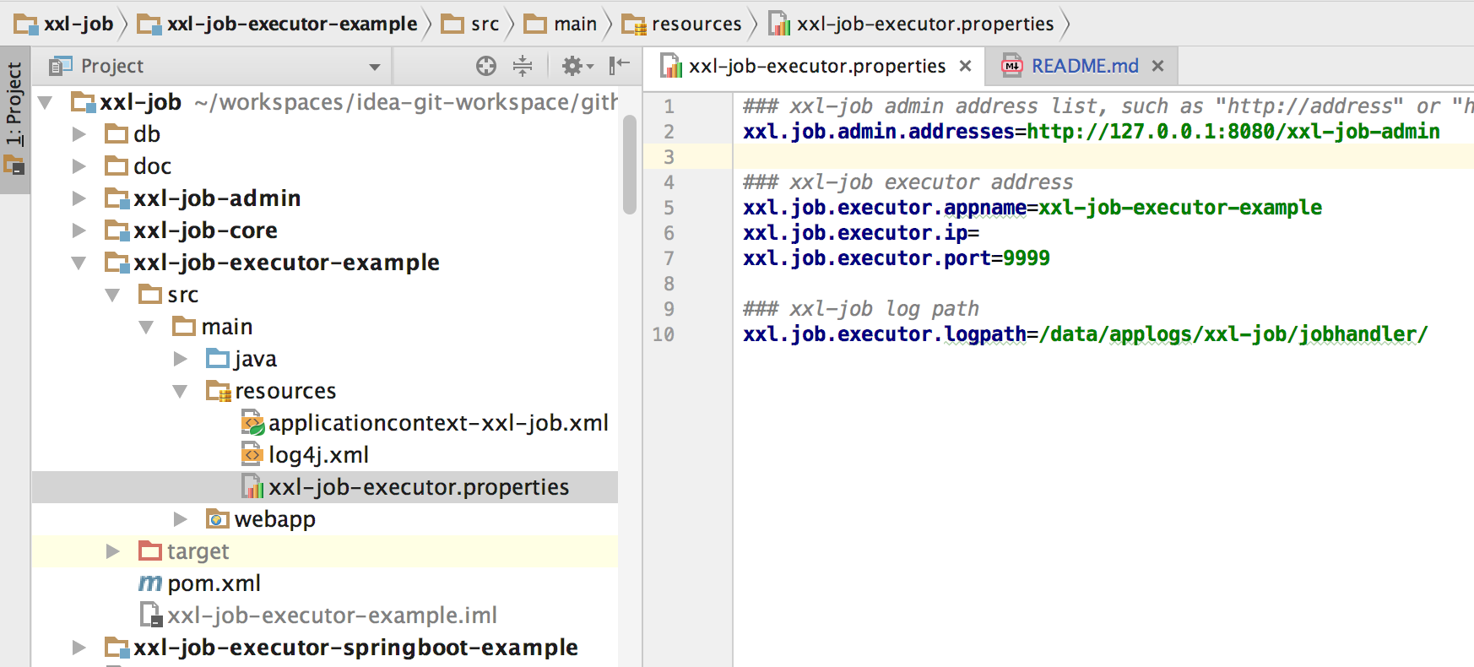Open the Project view selector dropdown
The height and width of the screenshot is (667, 1474).
[374, 67]
